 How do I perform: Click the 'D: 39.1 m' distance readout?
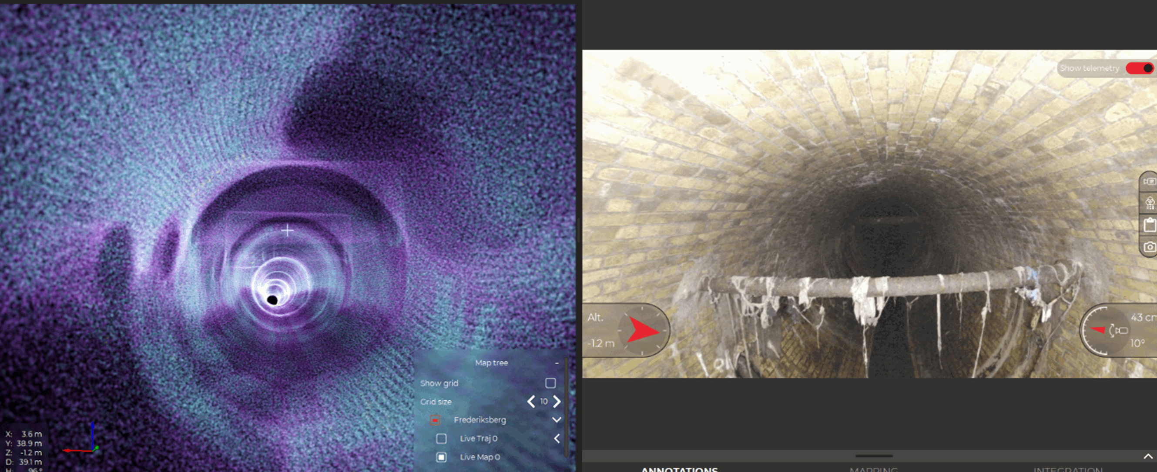click(x=24, y=462)
